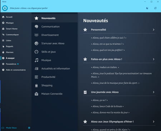Viewport: 161px width, 131px height.
Task: Click the Alexa talk ring icon
Action: click(x=5, y=8)
